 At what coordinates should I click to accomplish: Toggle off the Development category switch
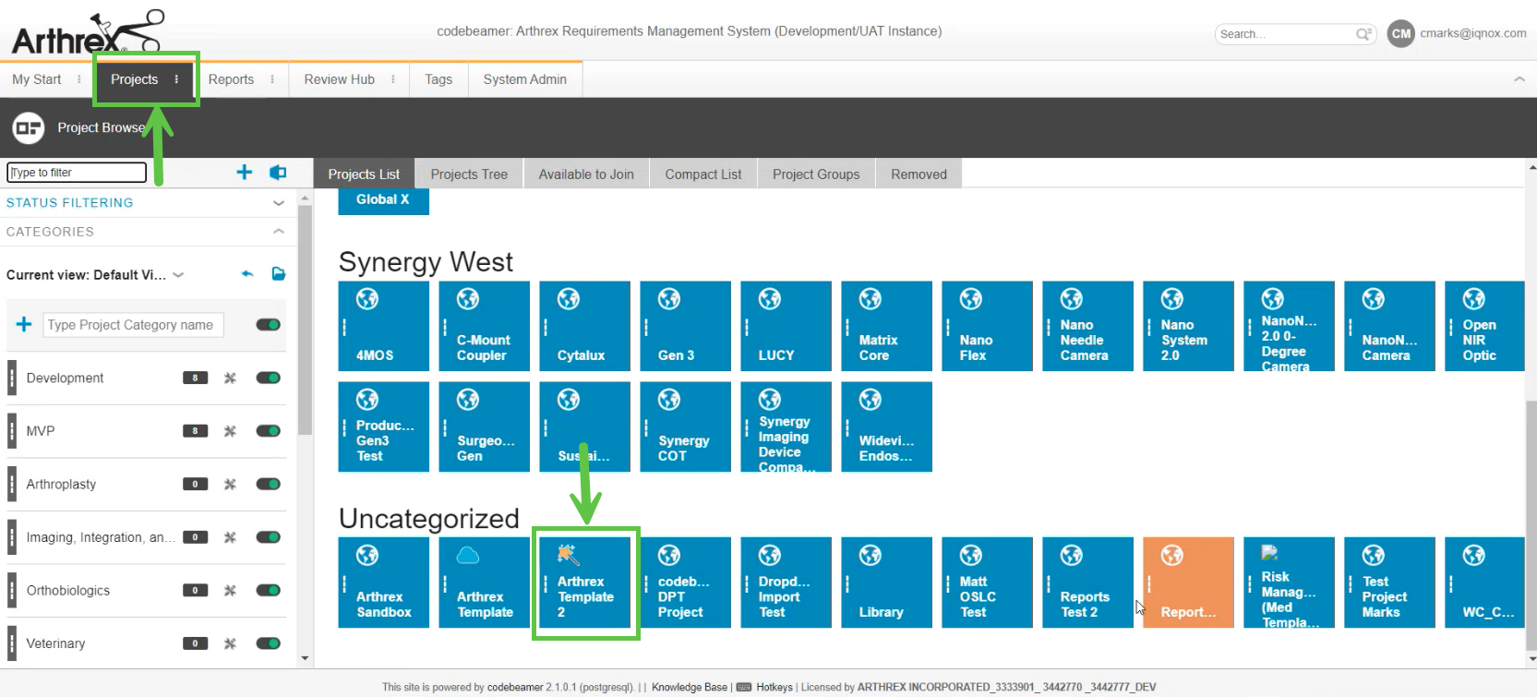(x=269, y=378)
